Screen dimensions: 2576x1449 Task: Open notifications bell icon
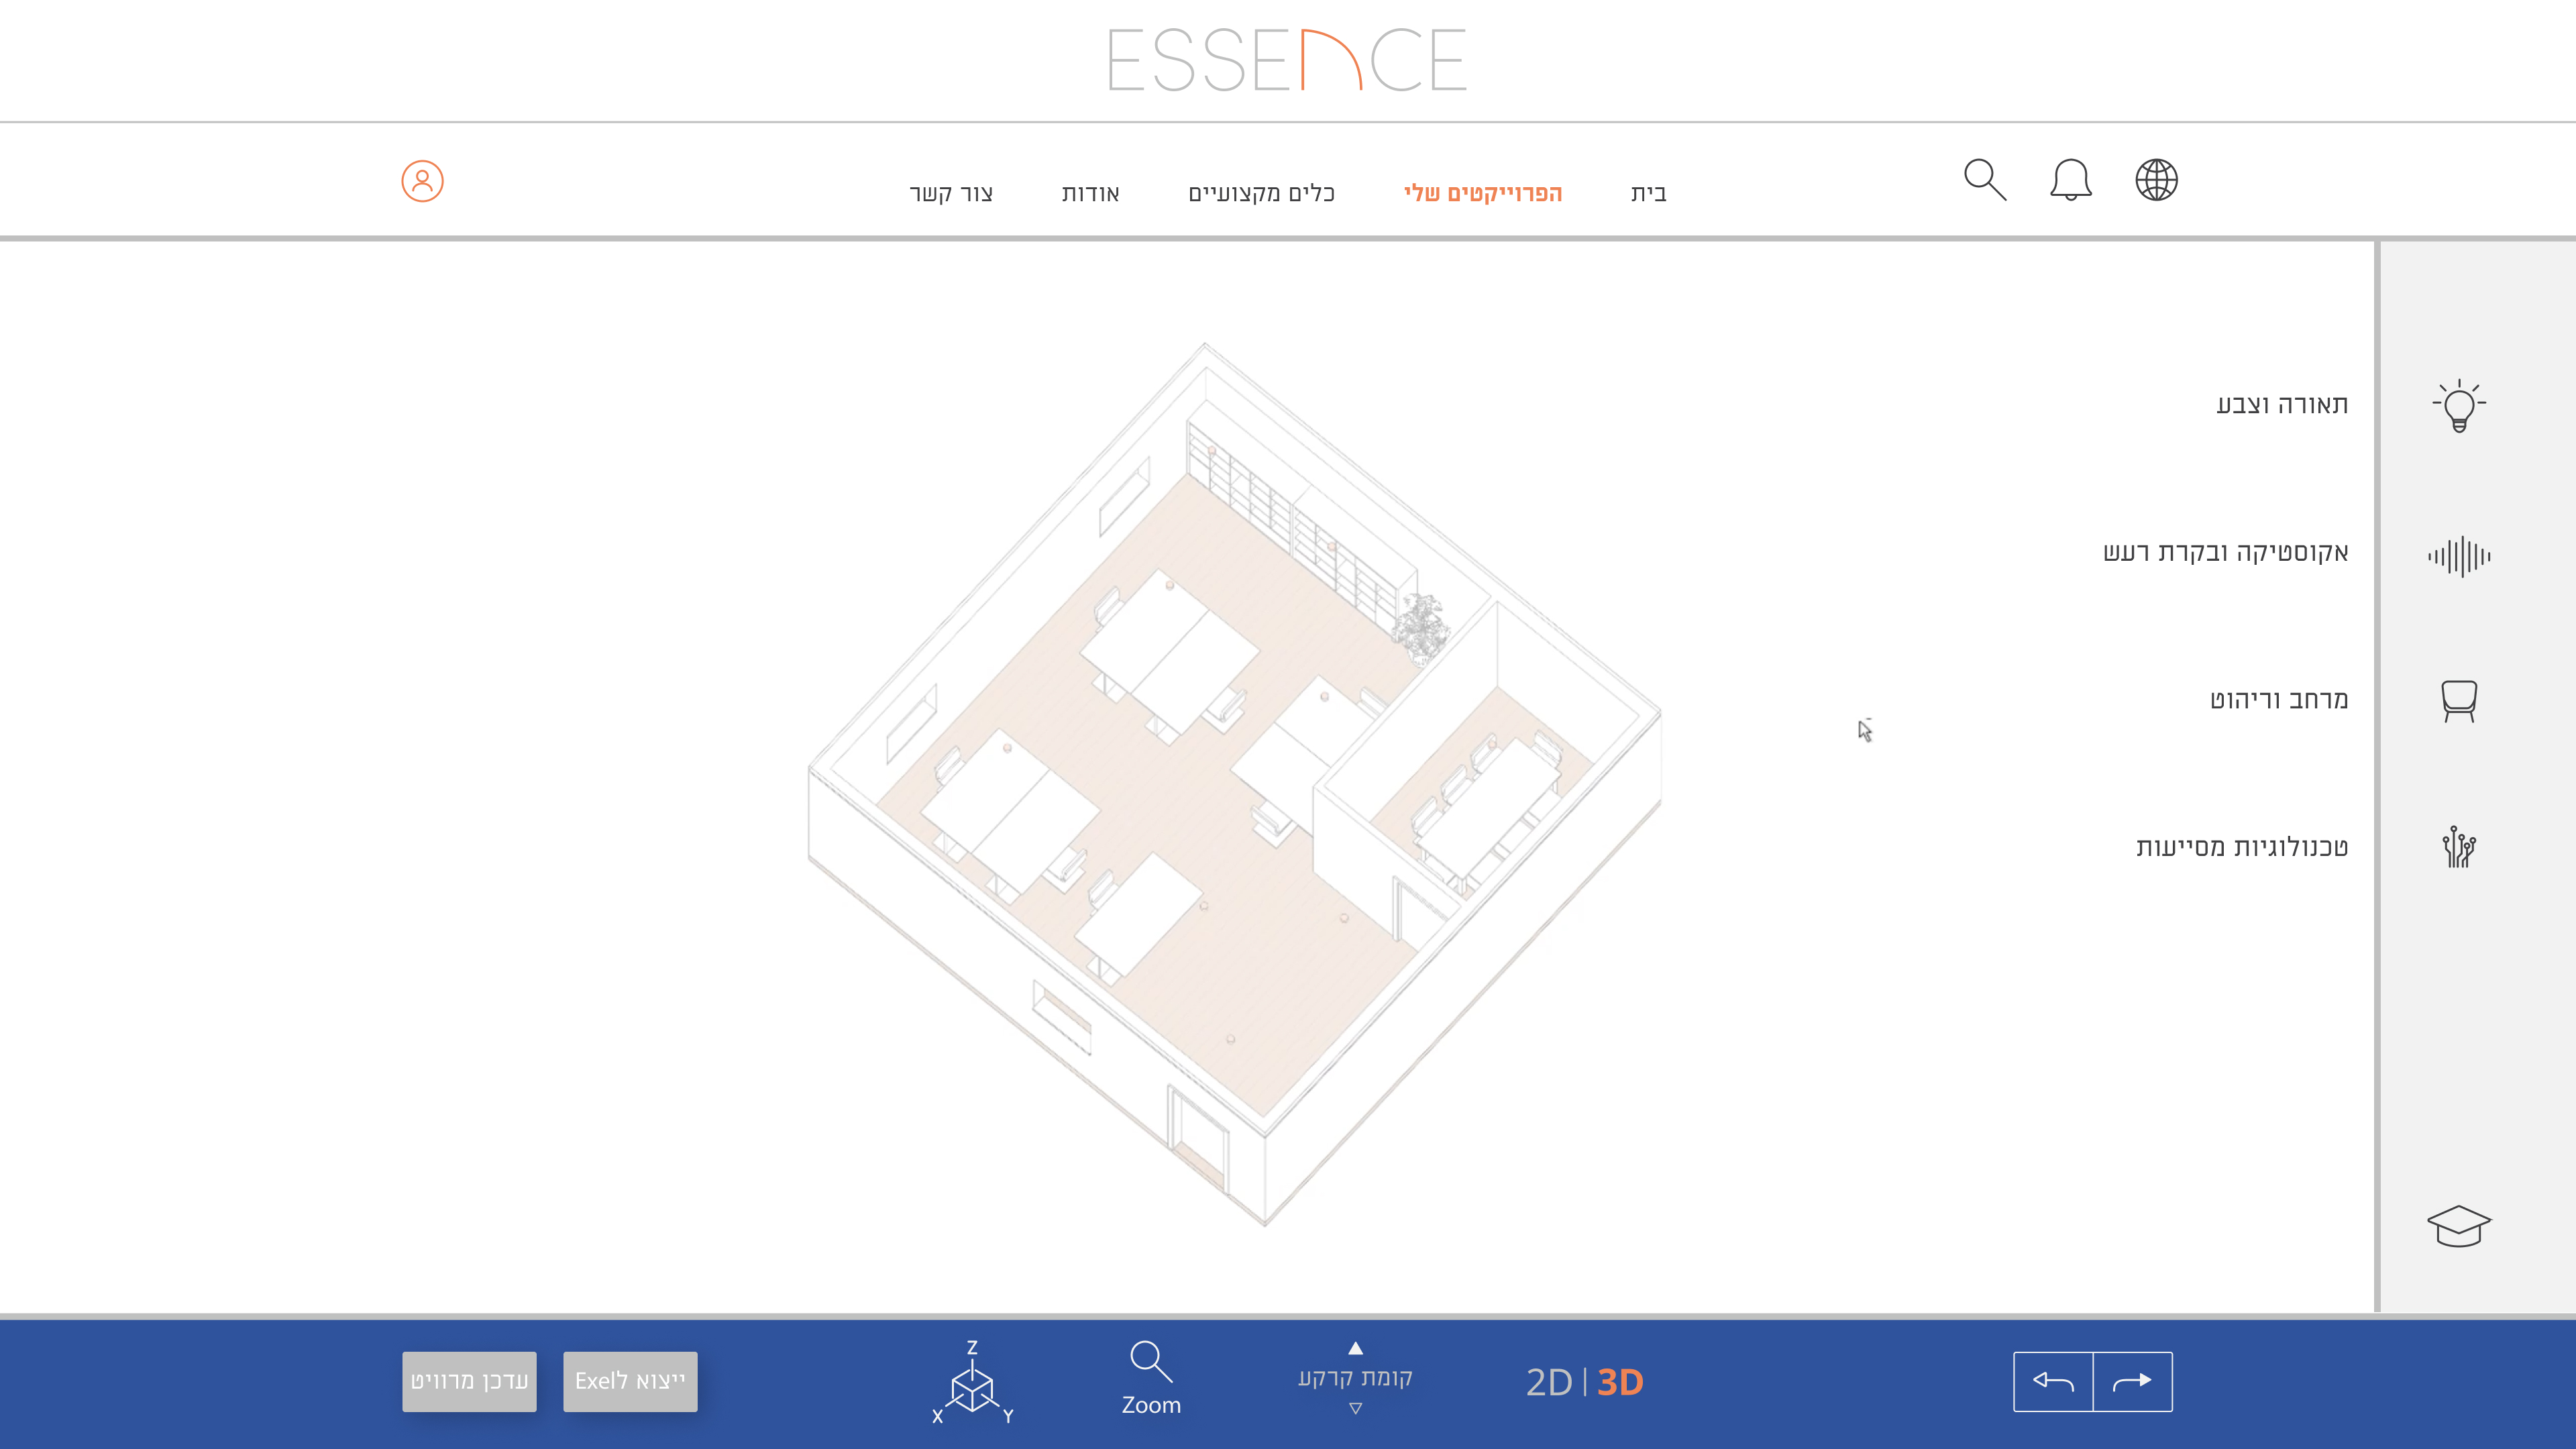[x=2070, y=180]
